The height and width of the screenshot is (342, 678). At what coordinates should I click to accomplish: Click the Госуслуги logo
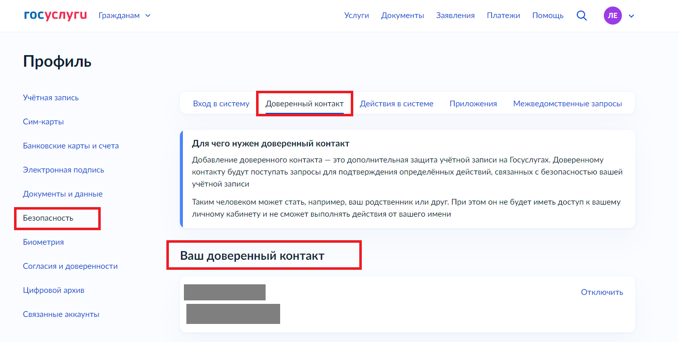(x=55, y=15)
